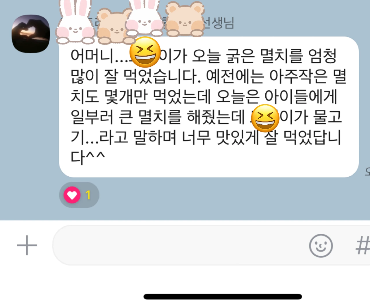This screenshot has height=306, width=370.
Task: Open the sender's heart-hands profile picture
Action: click(x=31, y=34)
